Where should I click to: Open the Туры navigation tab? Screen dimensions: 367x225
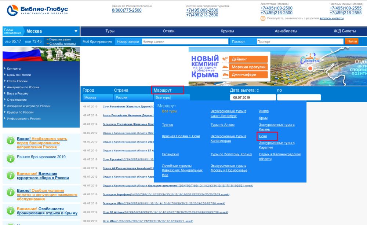[x=110, y=31]
